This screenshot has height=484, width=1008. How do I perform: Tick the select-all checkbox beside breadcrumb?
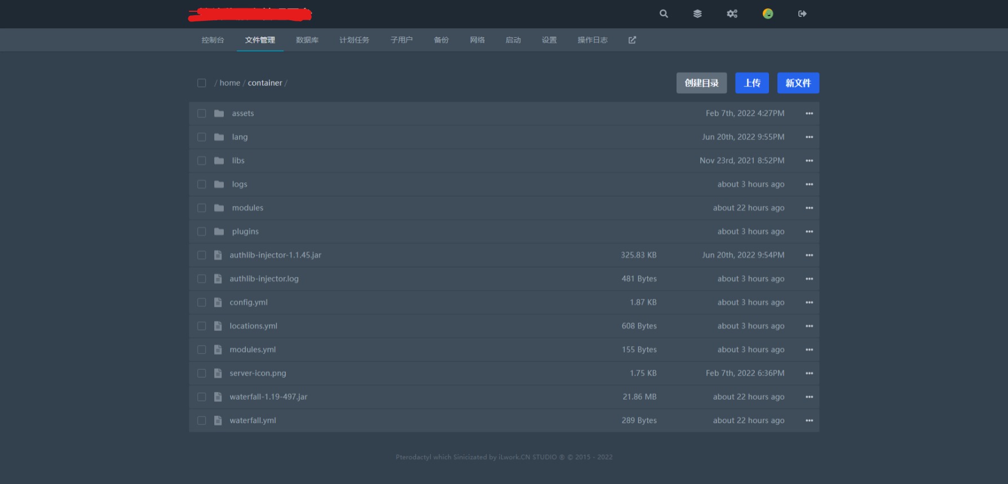pyautogui.click(x=201, y=83)
